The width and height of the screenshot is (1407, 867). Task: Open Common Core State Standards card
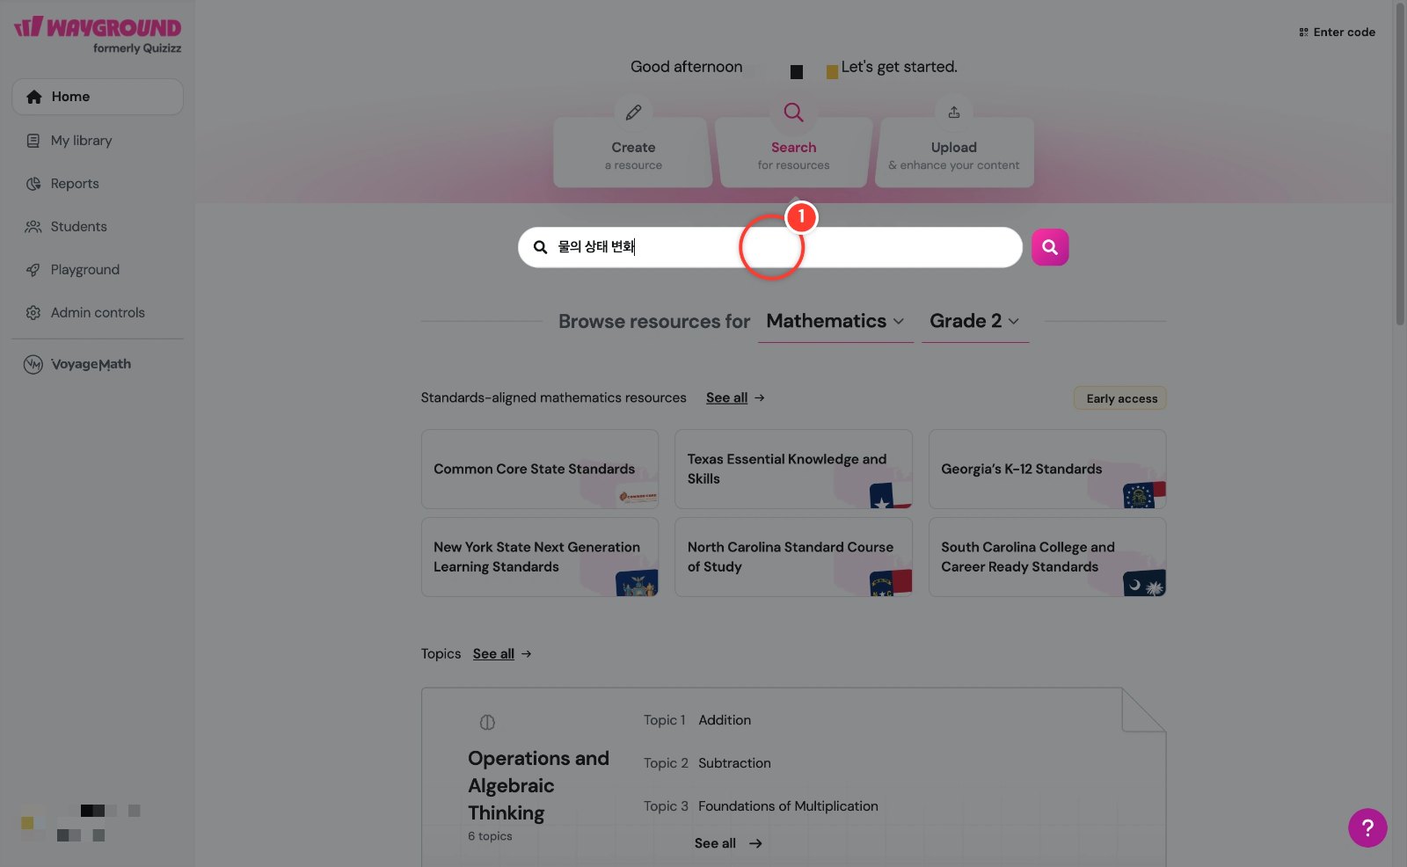pyautogui.click(x=540, y=470)
